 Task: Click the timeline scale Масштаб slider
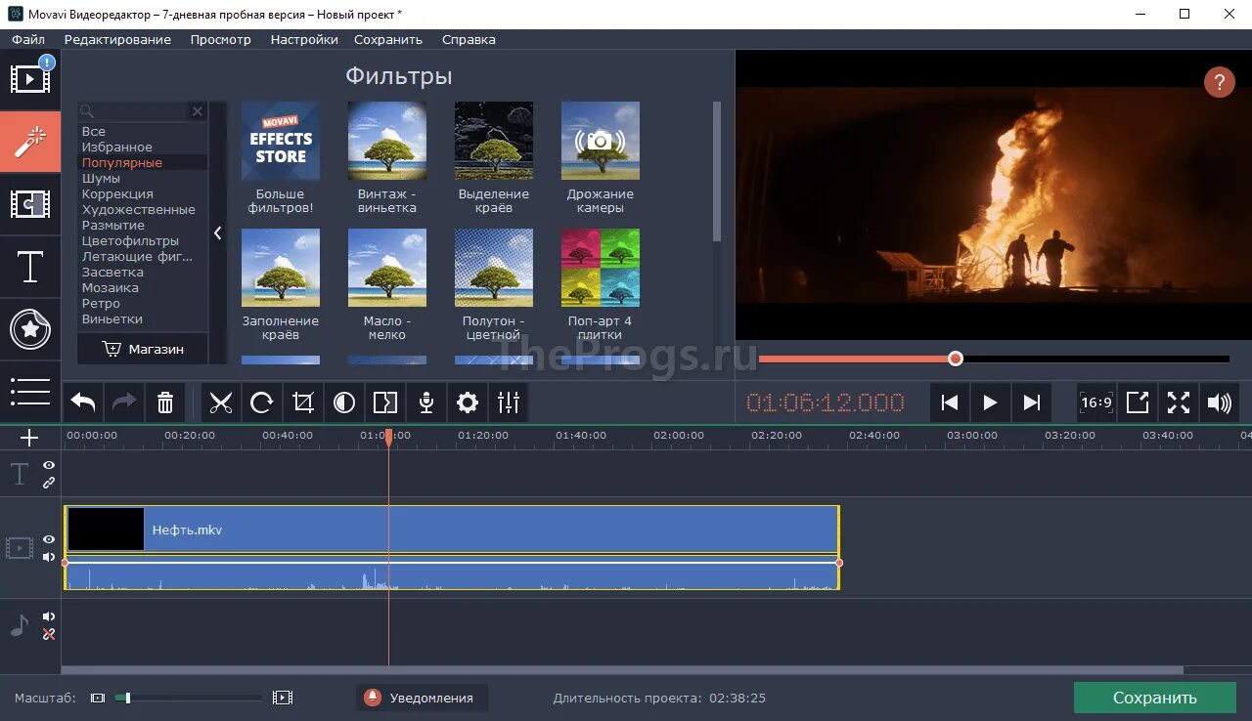tap(189, 698)
